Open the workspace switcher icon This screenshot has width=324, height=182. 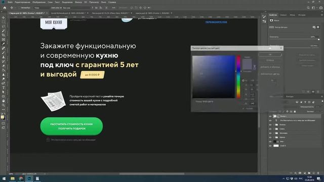(x=313, y=8)
